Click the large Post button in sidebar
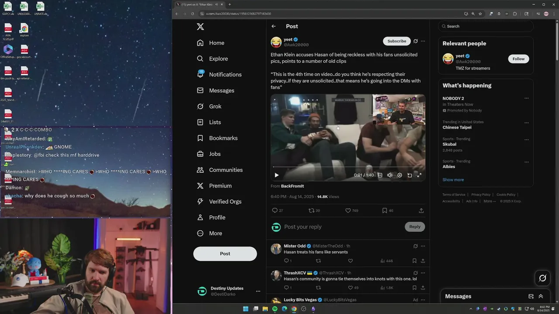 225,254
